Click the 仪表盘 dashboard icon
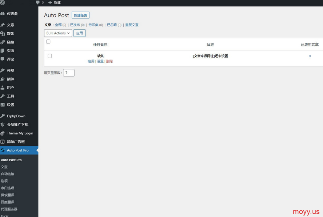Screen dimensions: 323x217 3,14
